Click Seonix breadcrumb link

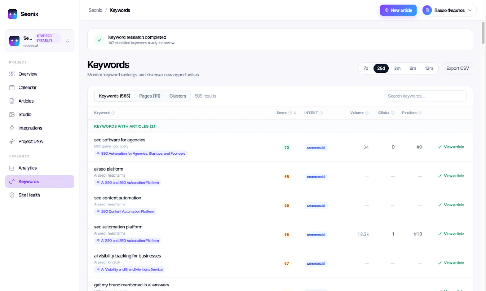coord(95,10)
